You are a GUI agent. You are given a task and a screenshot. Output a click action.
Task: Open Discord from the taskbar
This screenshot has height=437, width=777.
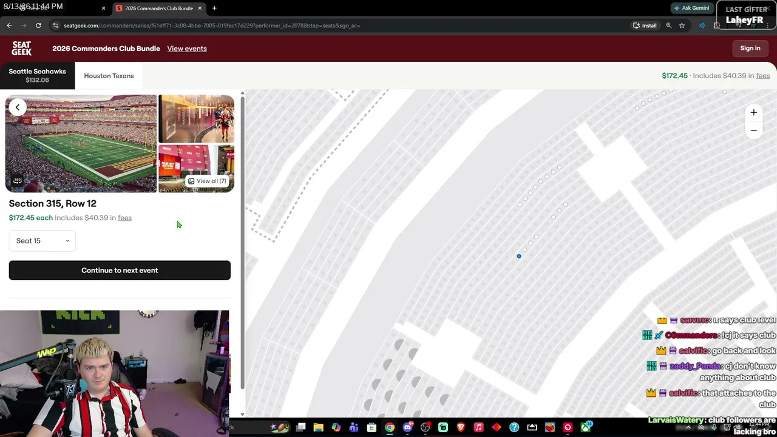tap(407, 427)
